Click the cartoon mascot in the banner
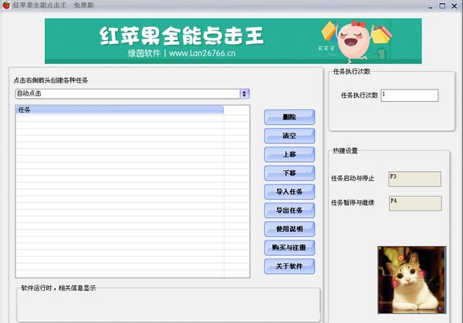This screenshot has width=463, height=323. click(356, 41)
